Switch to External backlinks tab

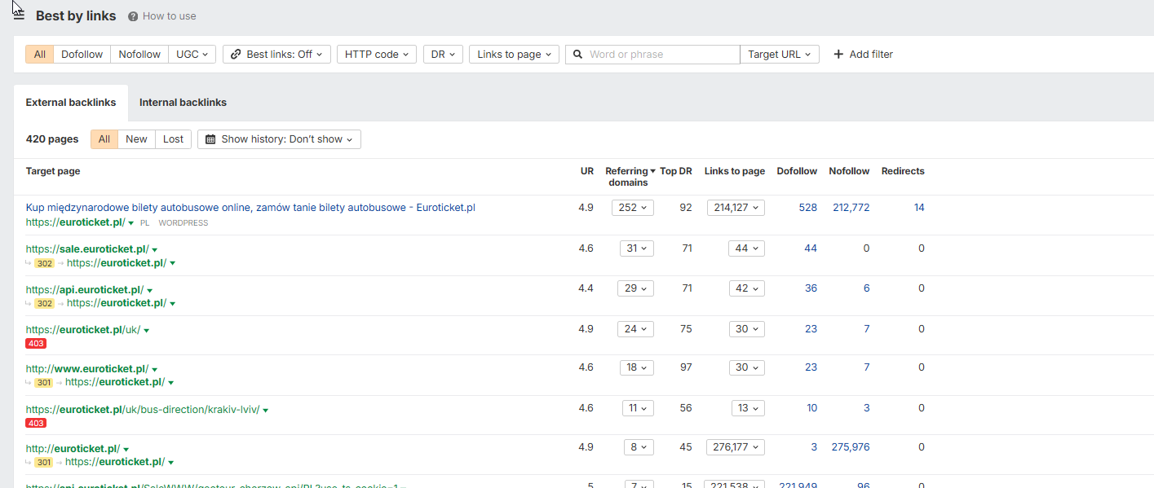coord(71,103)
